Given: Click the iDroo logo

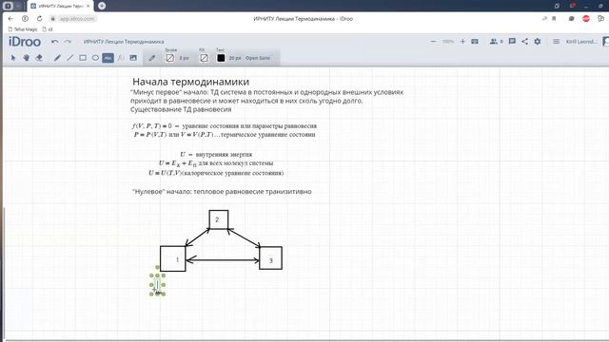Looking at the screenshot, I should [25, 42].
